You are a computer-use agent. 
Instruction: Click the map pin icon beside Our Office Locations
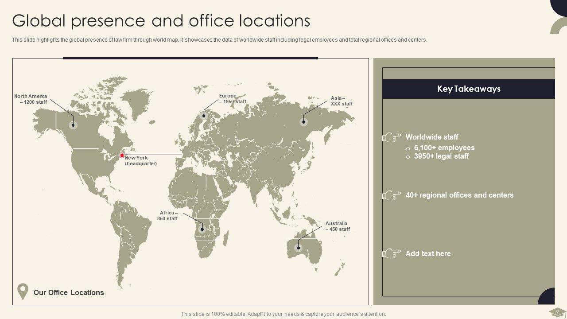[x=23, y=292]
